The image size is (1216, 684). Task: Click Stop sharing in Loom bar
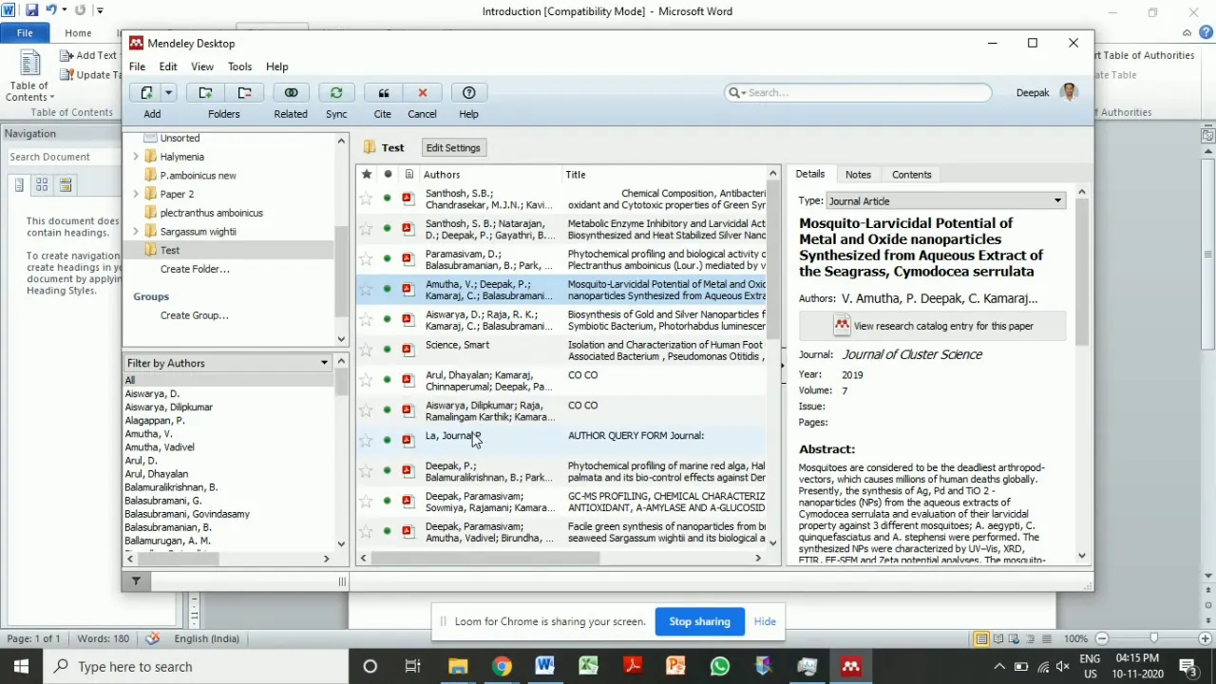coord(699,621)
